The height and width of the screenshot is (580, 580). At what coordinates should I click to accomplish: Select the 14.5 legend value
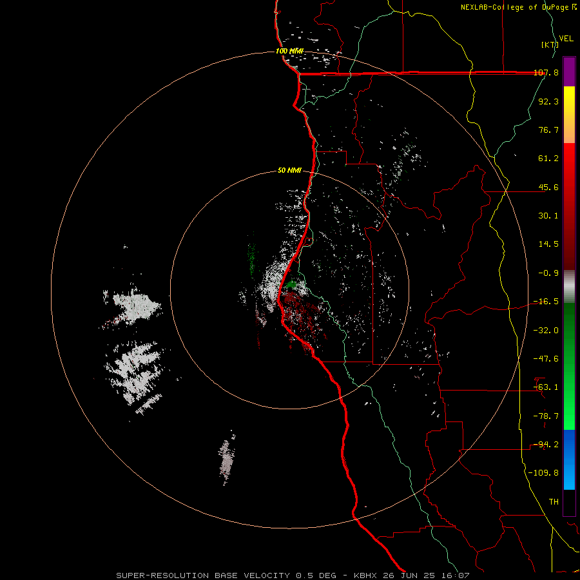[548, 244]
